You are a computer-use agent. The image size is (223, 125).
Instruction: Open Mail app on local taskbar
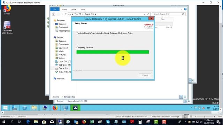tap(52, 122)
